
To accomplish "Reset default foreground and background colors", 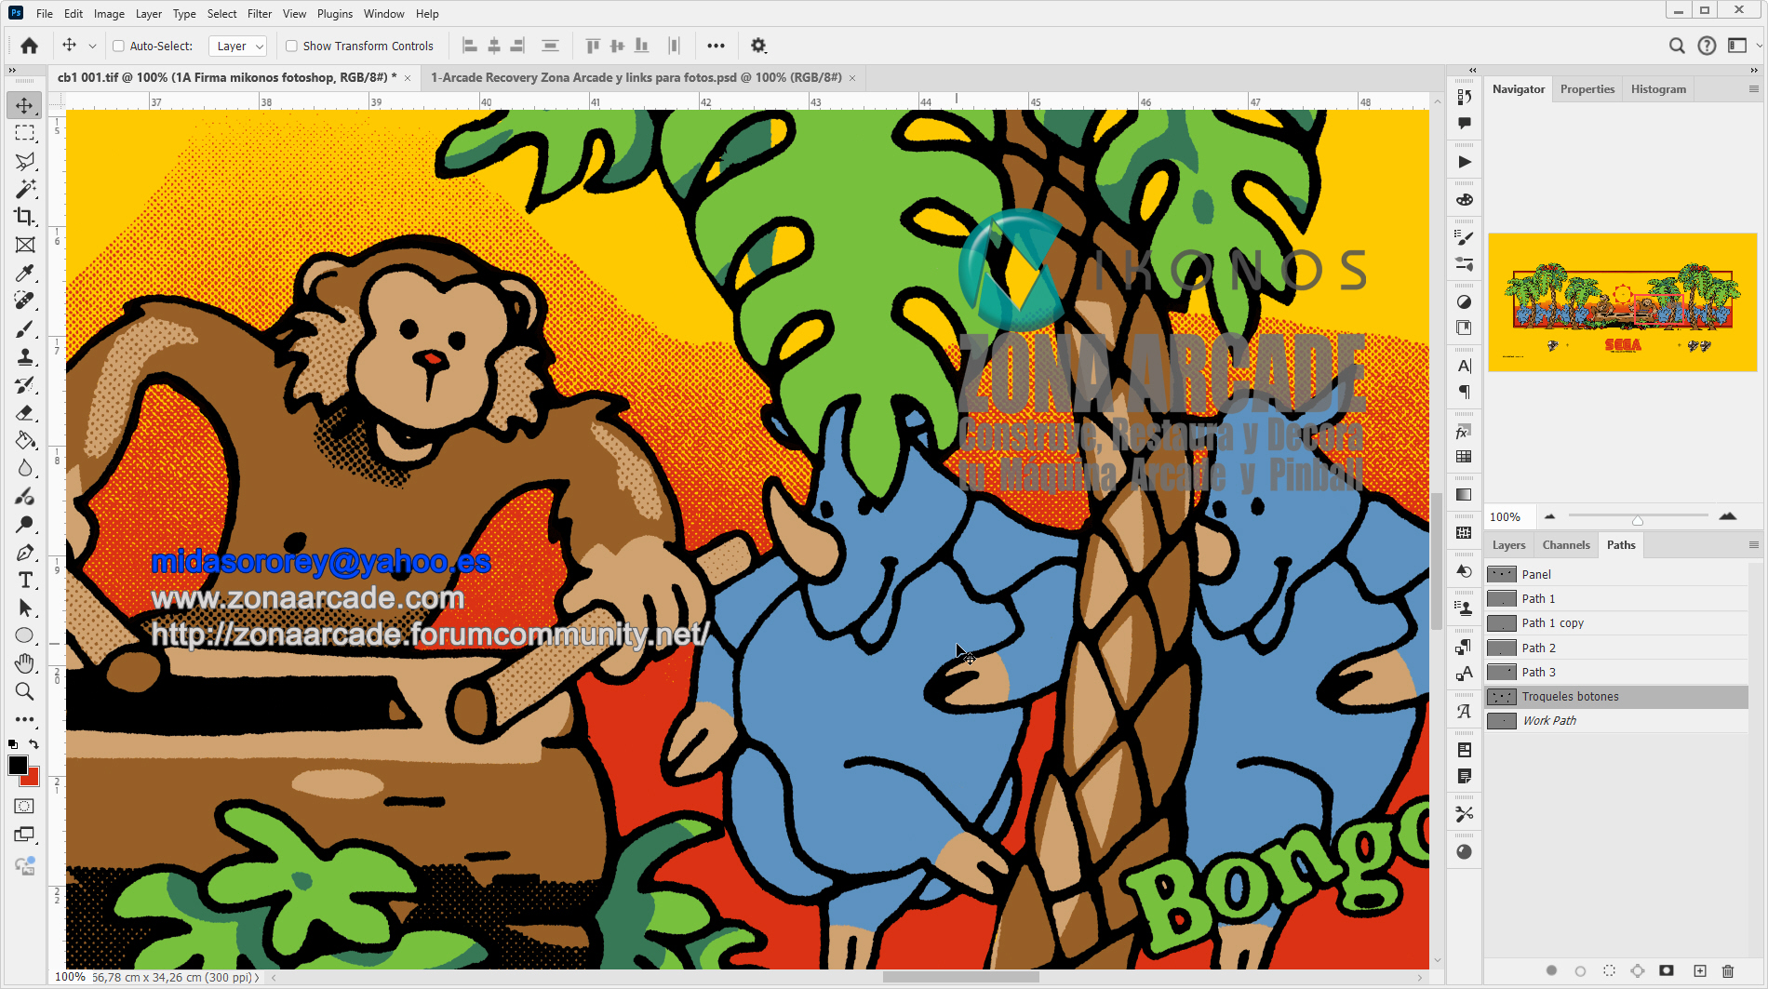I will (x=13, y=744).
